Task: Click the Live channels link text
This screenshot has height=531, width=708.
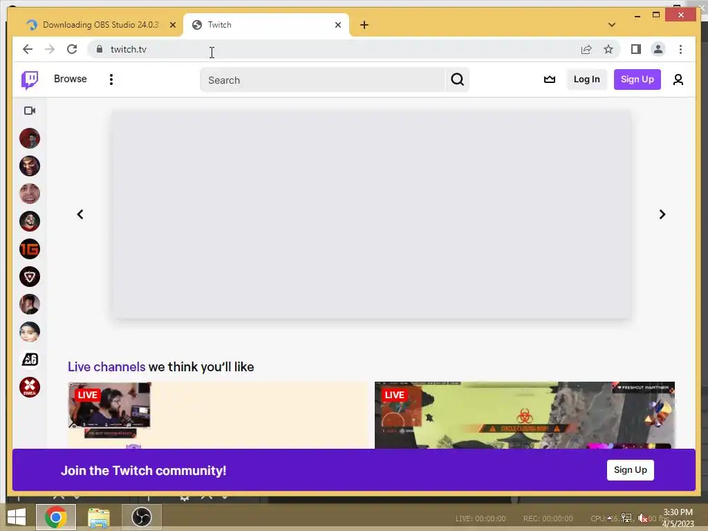Action: [106, 366]
